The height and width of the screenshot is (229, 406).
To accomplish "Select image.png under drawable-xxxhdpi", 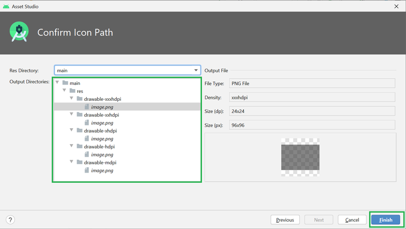I will [x=127, y=107].
